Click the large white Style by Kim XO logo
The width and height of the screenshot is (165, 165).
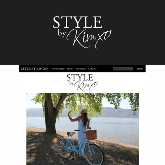pos(82,33)
